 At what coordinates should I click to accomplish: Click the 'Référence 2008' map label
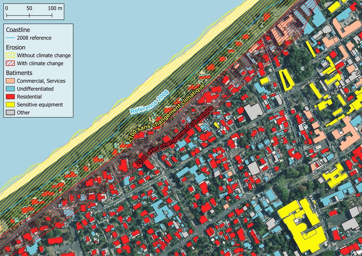[149, 102]
